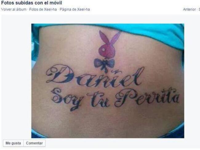Image resolution: width=200 pixels, height=150 pixels.
Task: Click the 'Fotos subidas con el móvil' heading
Action: pyautogui.click(x=31, y=3)
